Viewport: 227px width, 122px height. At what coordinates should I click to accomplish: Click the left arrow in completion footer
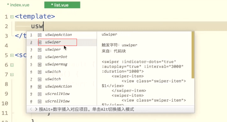coord(31,109)
